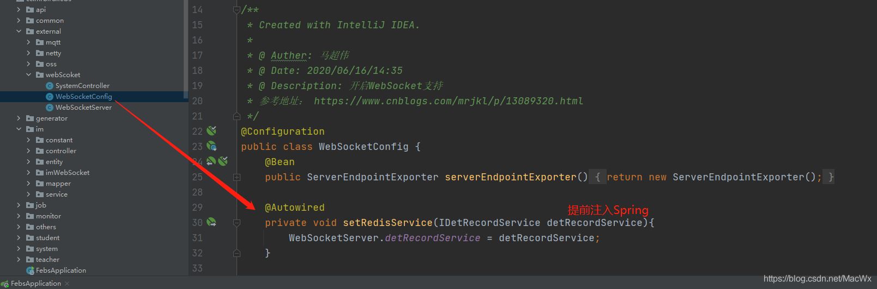Screen dimensions: 877x289
Task: Close the FebsApplication run tab
Action: (x=67, y=284)
